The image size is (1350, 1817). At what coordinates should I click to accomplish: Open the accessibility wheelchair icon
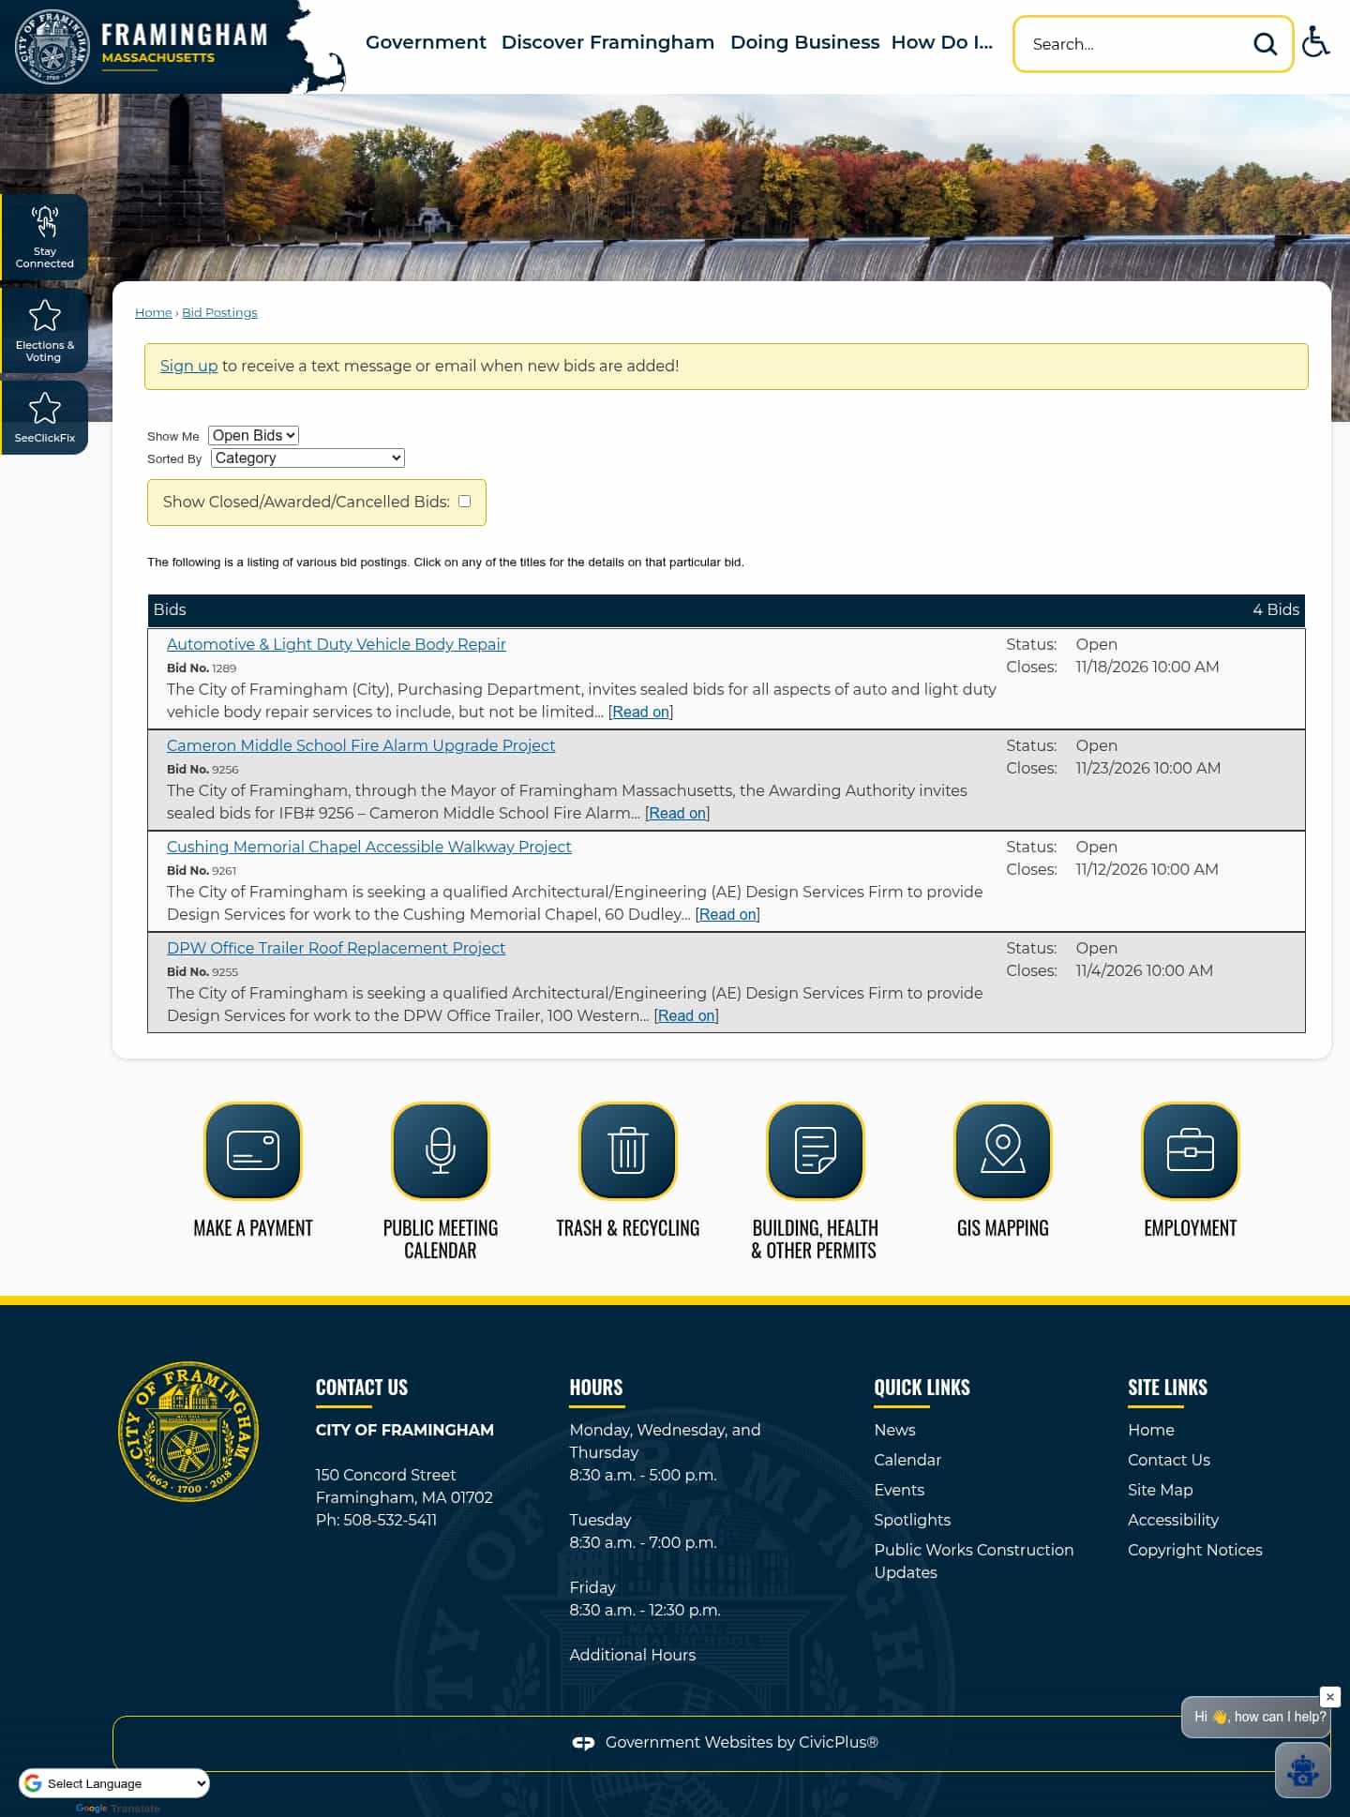click(x=1316, y=42)
